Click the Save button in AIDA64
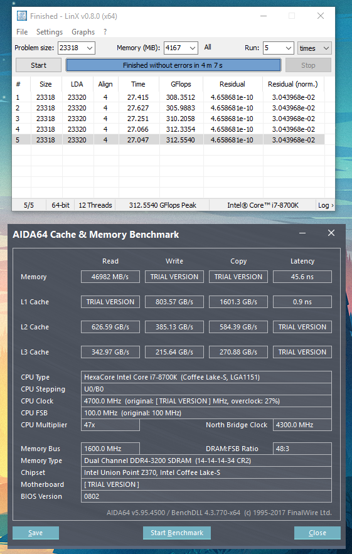 click(x=36, y=533)
